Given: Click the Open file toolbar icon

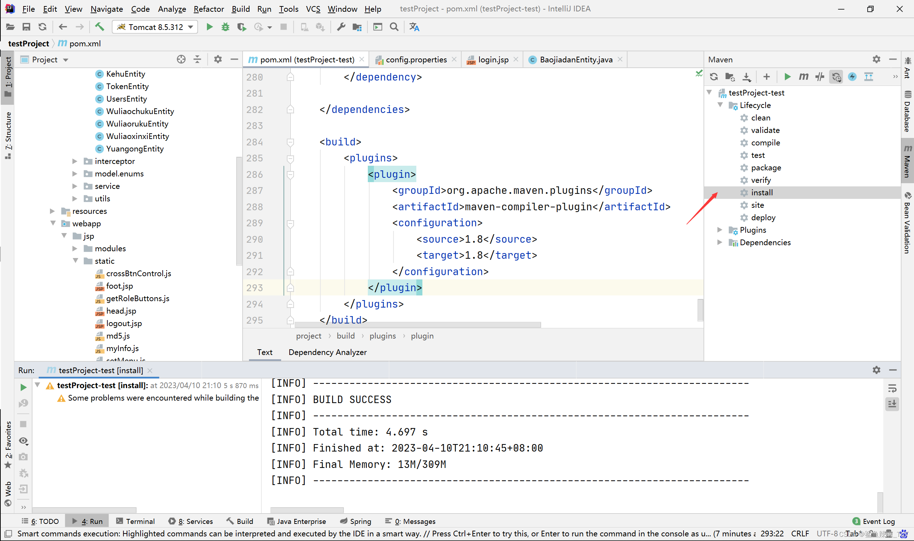Looking at the screenshot, I should pos(10,27).
